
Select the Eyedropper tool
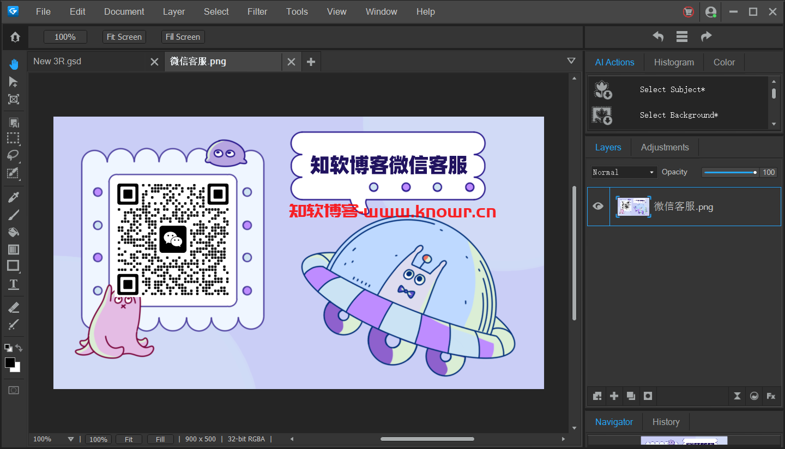(14, 197)
